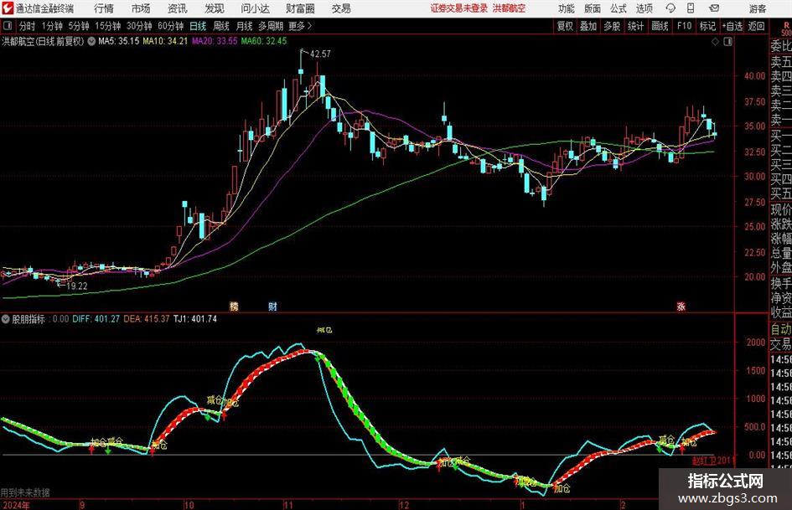The height and width of the screenshot is (510, 792).
Task: Click the TJ1: 401.74 indicator value
Action: click(x=195, y=319)
